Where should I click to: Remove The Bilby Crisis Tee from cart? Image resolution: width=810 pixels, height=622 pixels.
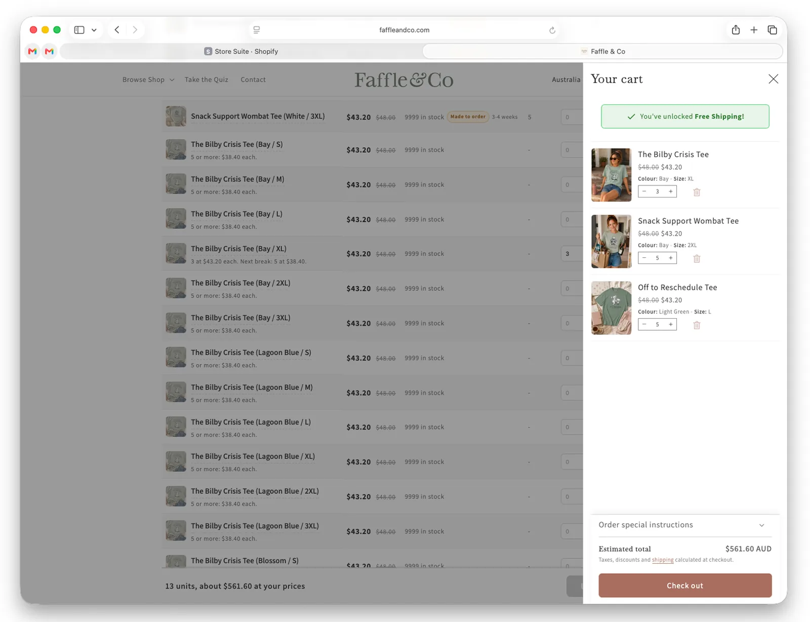coord(697,192)
